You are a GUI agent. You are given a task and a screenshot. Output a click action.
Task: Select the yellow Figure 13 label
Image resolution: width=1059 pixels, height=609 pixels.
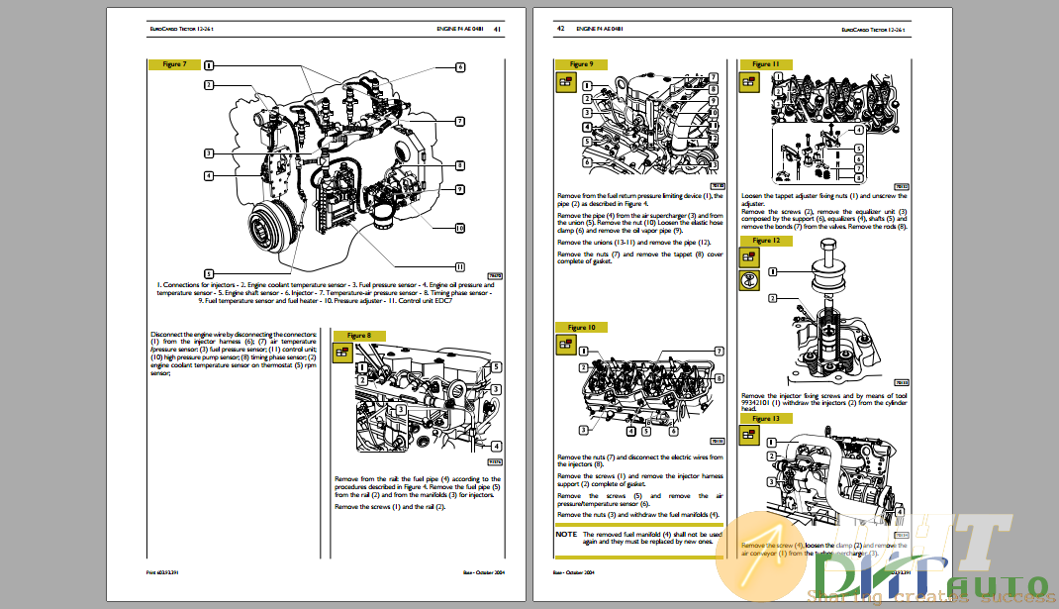pos(766,419)
